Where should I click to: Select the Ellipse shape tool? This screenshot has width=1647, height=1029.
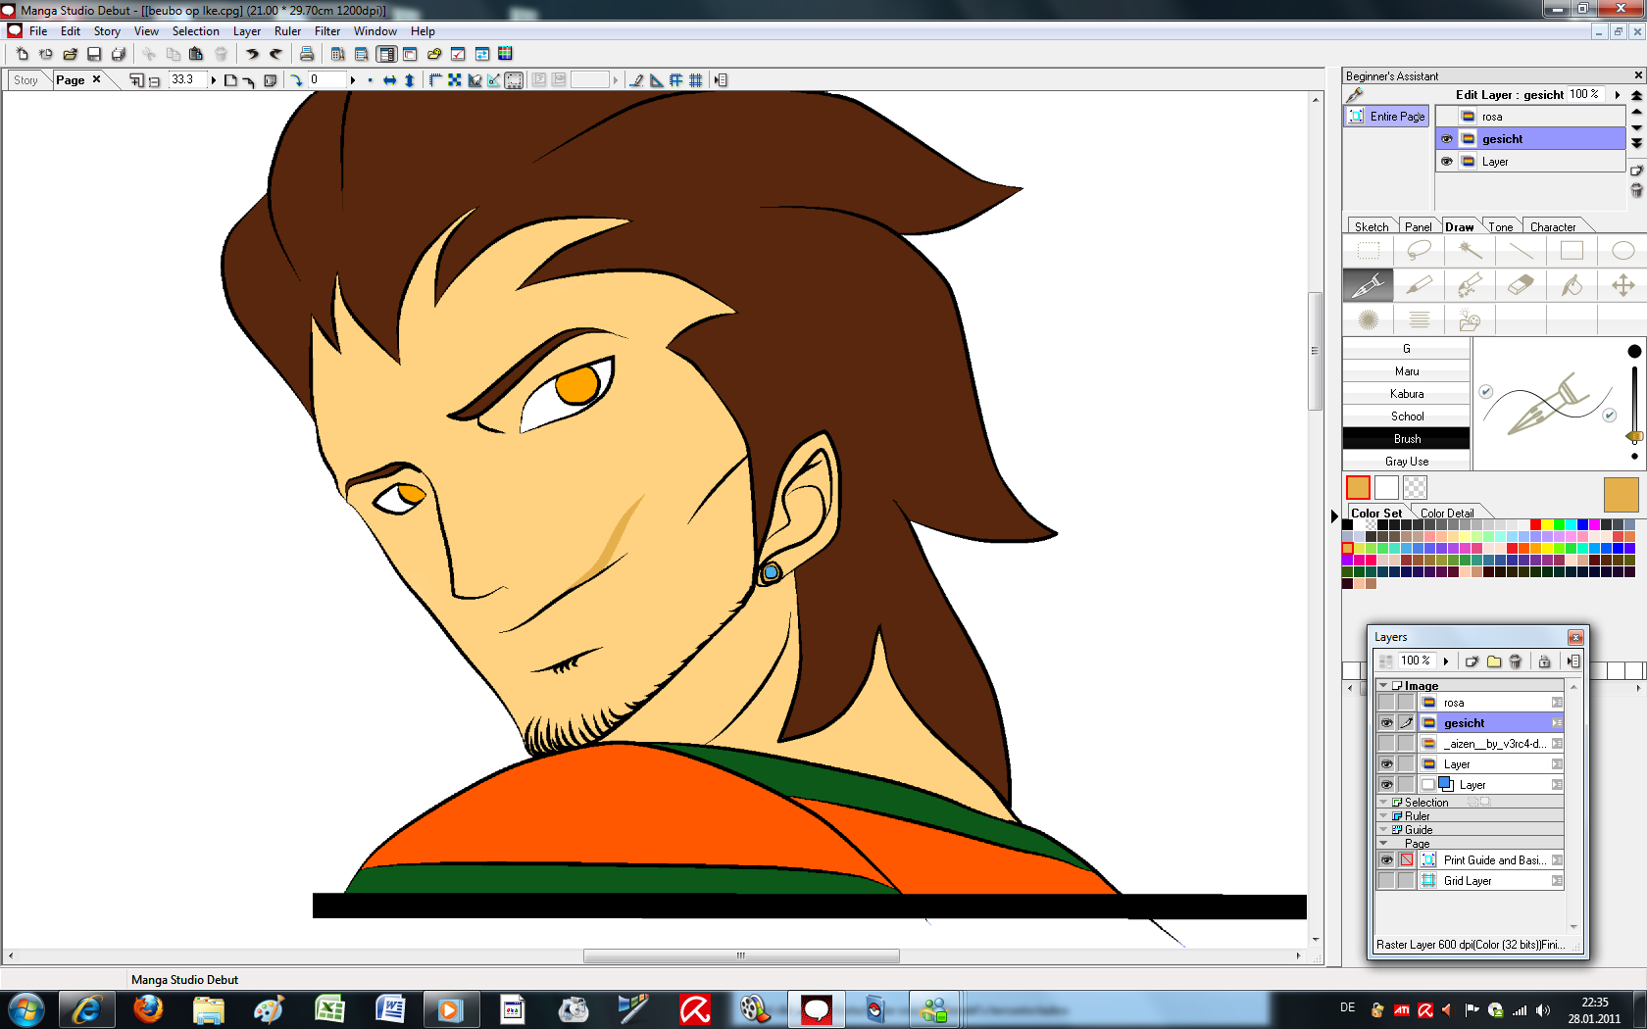[1622, 251]
